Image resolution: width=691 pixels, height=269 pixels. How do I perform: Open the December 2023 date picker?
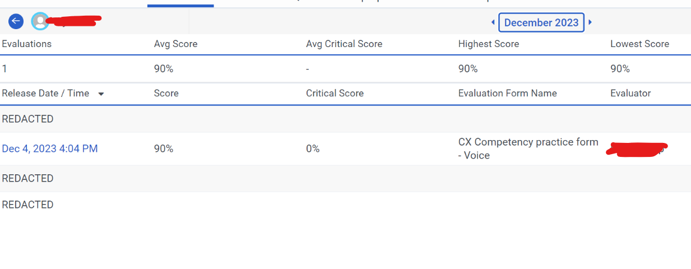(541, 22)
